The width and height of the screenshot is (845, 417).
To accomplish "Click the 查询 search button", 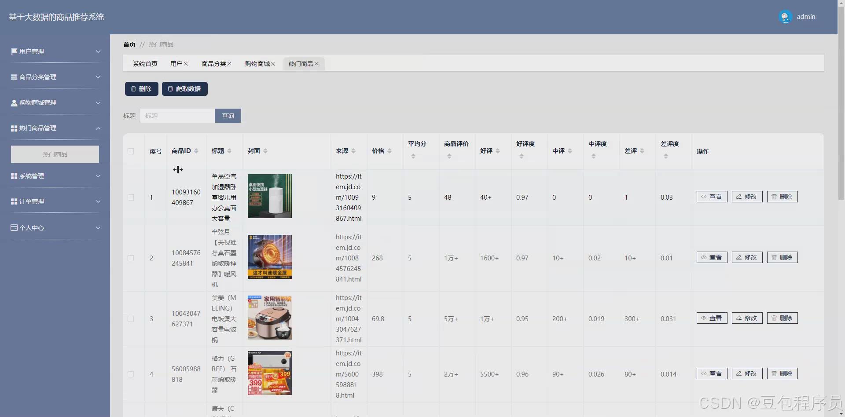I will point(228,116).
